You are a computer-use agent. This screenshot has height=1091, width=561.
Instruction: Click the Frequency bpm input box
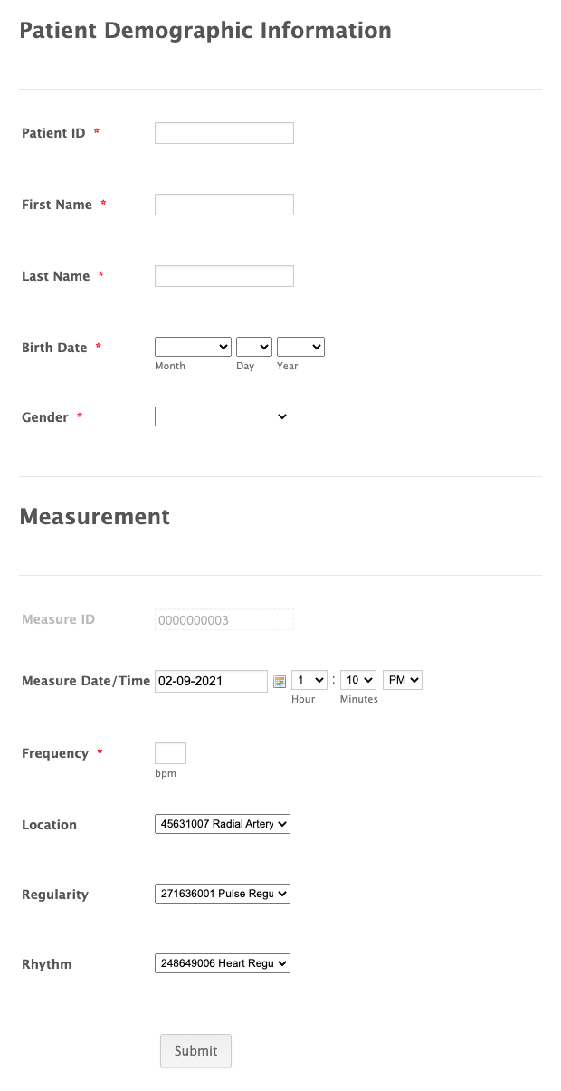coord(170,753)
